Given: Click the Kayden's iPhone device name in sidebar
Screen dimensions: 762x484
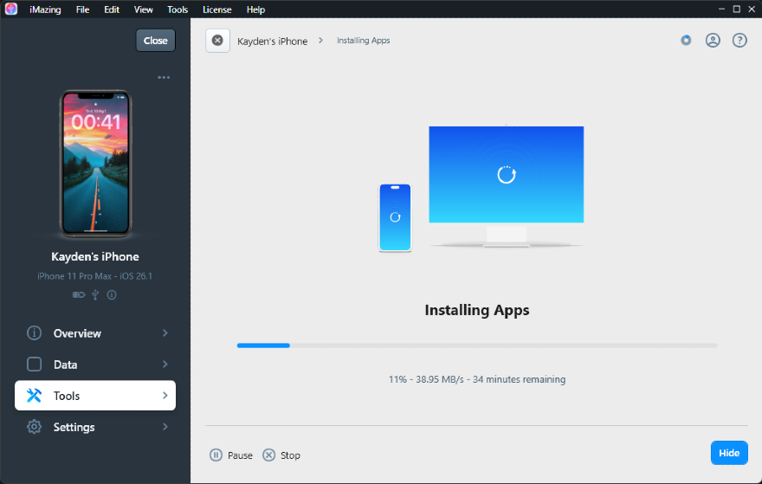Looking at the screenshot, I should click(95, 256).
